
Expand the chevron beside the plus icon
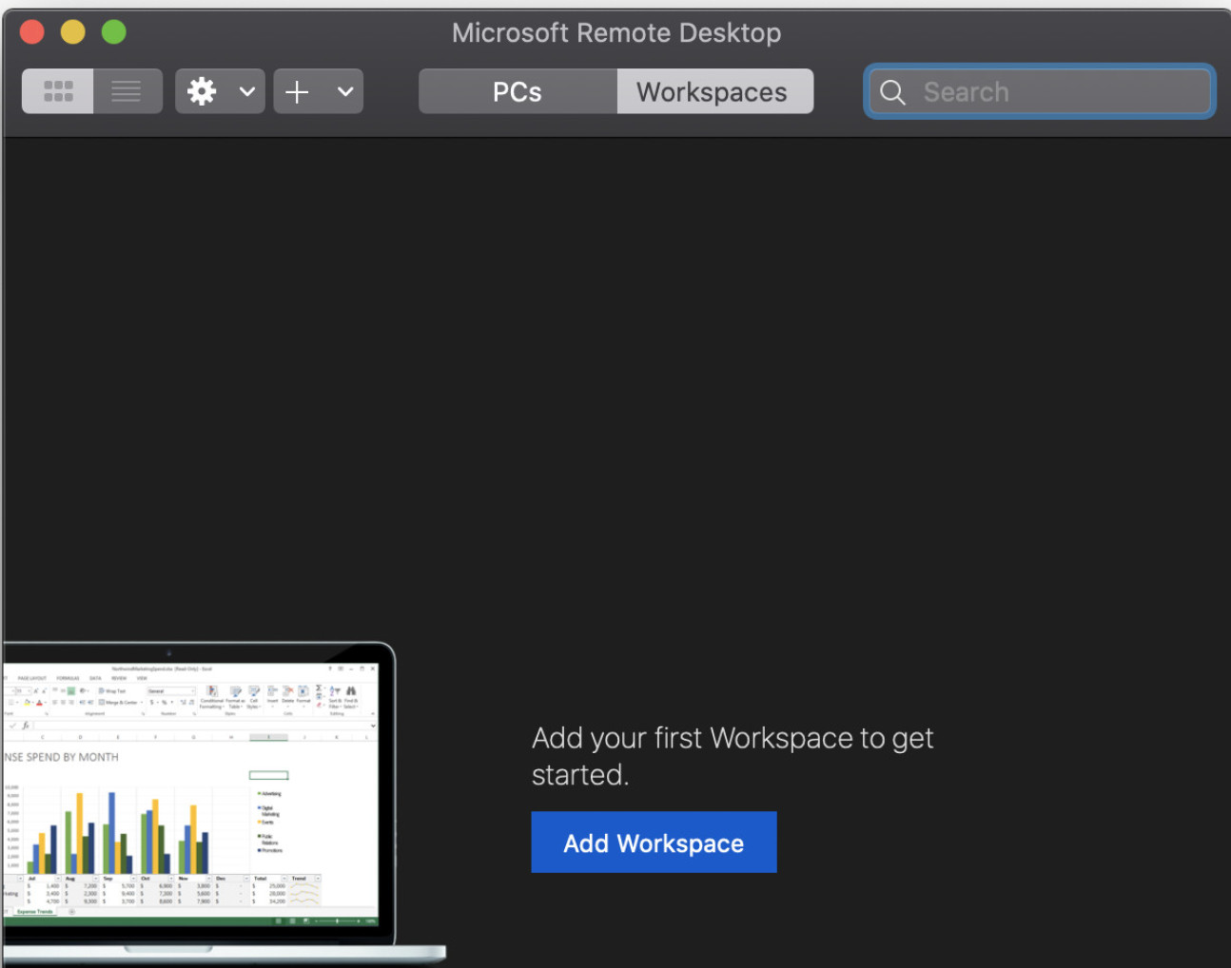pyautogui.click(x=345, y=91)
